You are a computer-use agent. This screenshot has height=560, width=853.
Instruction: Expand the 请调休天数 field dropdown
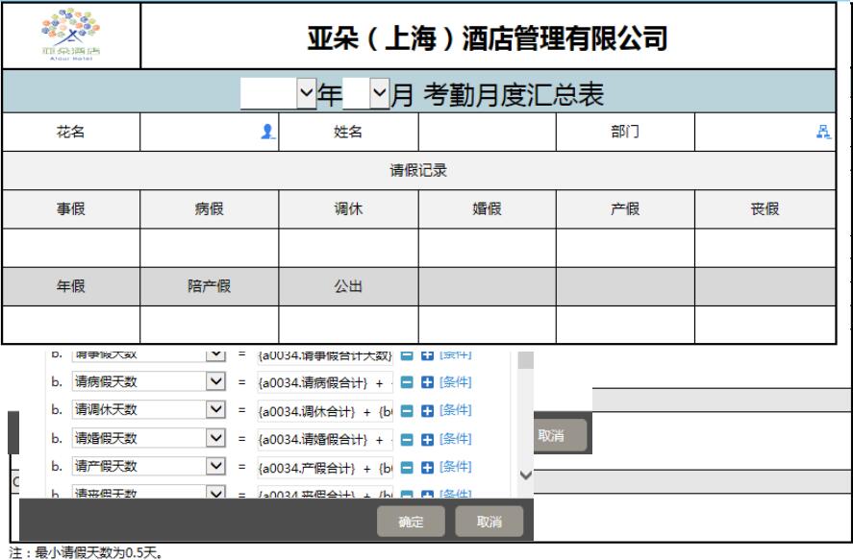(x=216, y=409)
